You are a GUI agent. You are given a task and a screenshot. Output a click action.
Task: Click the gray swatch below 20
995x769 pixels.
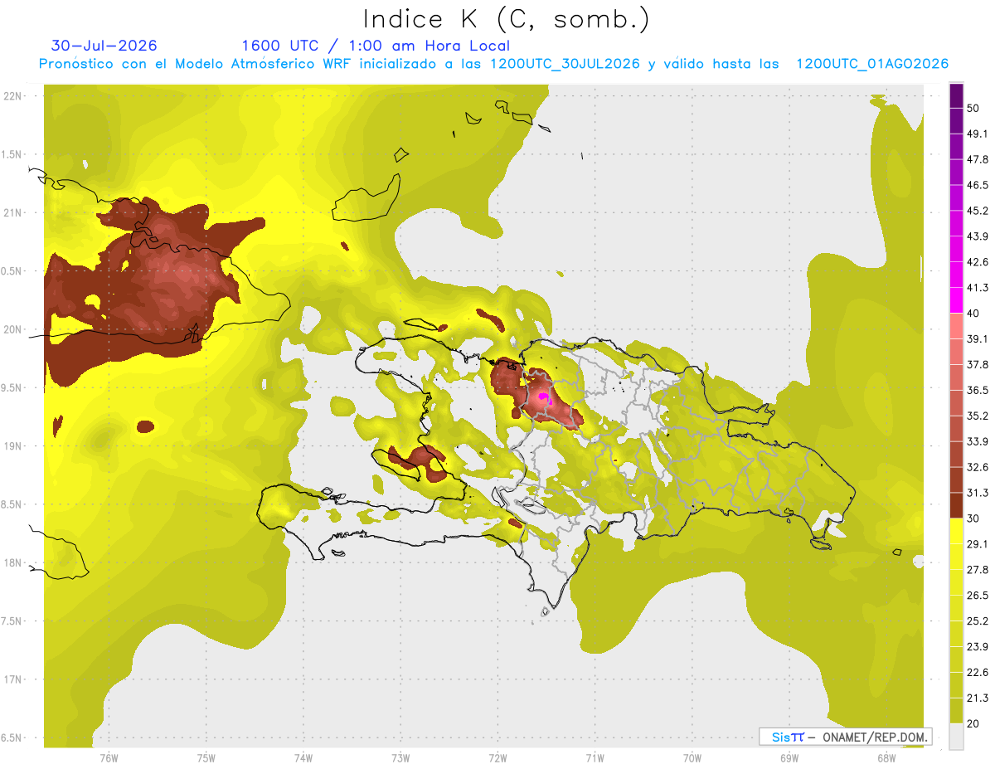pyautogui.click(x=956, y=736)
